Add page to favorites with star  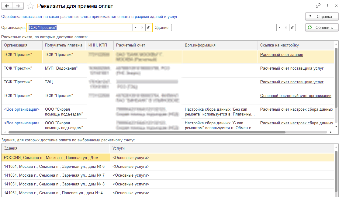tap(30, 6)
